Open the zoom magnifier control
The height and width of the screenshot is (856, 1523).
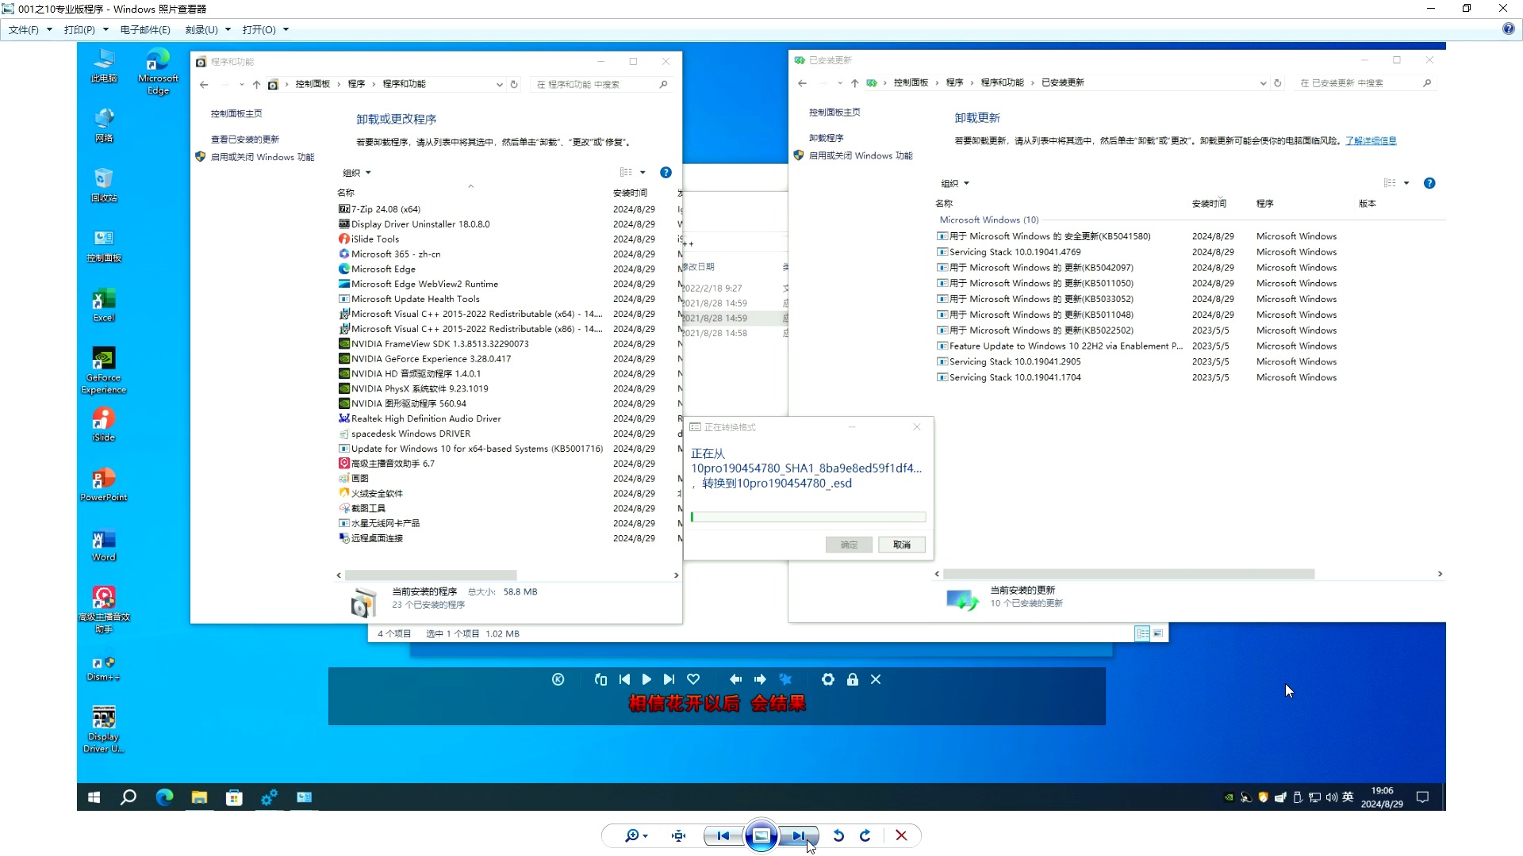tap(631, 835)
